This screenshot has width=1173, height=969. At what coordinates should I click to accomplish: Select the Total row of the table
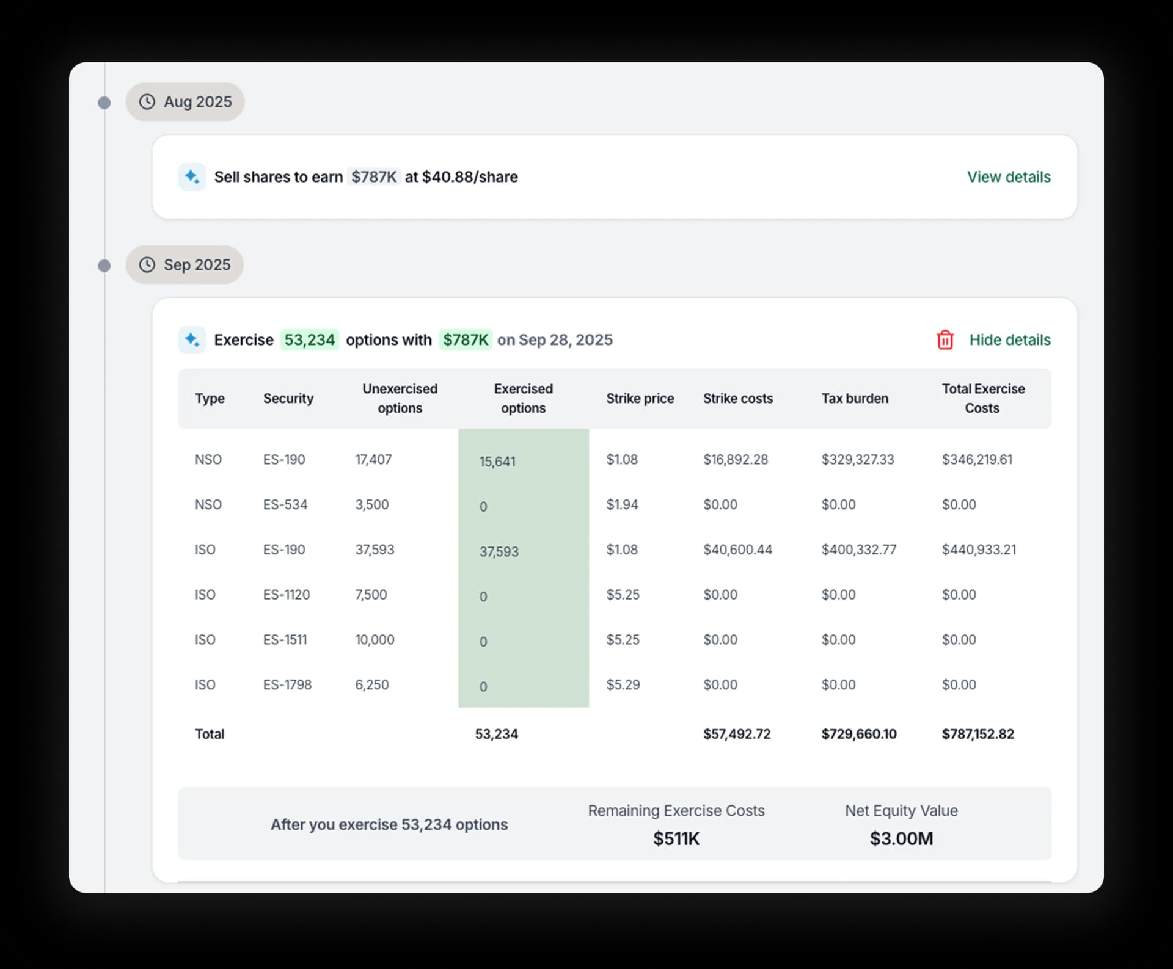(x=210, y=734)
